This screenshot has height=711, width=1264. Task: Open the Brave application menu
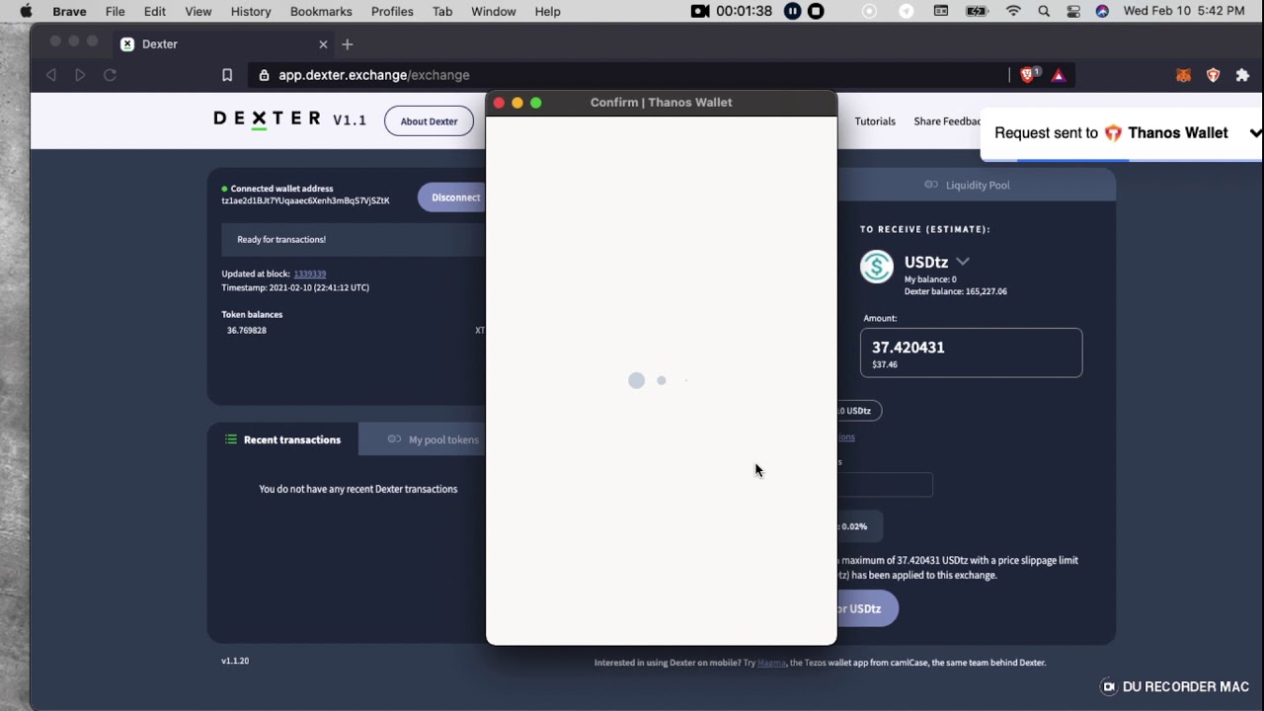click(x=69, y=11)
